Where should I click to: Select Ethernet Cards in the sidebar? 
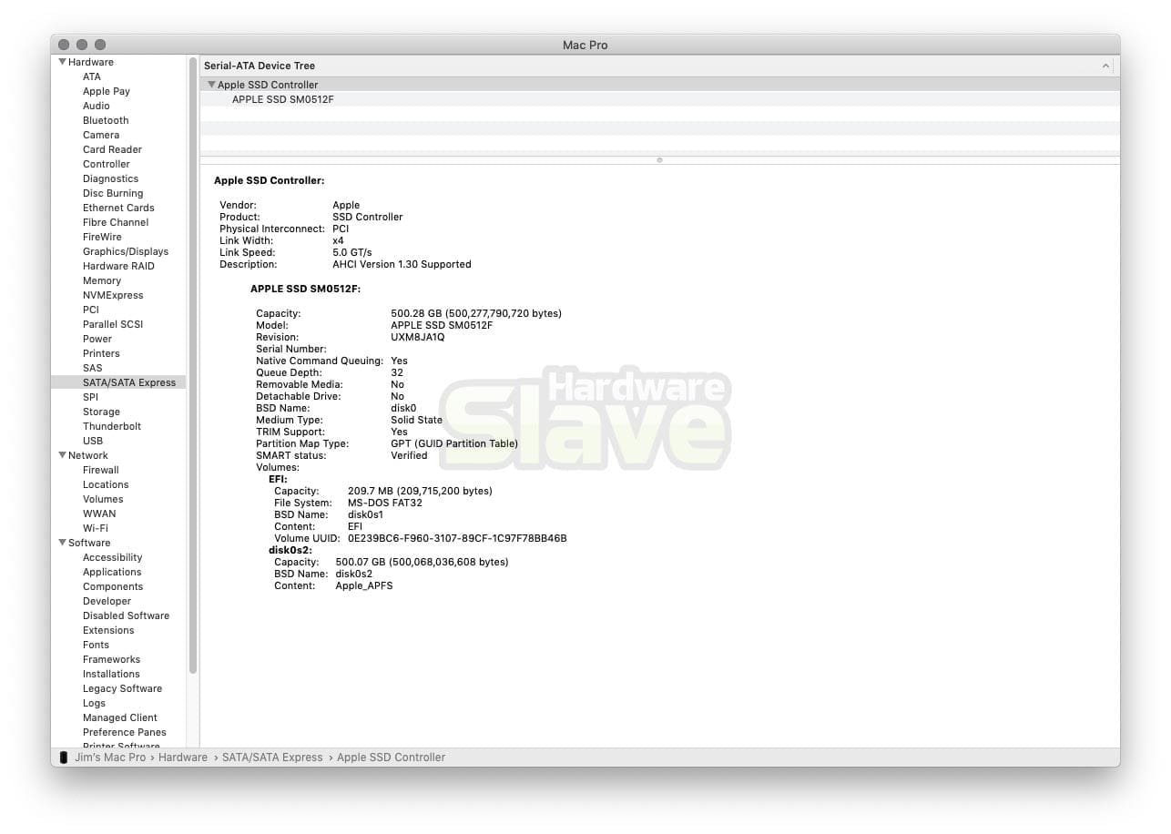coord(118,208)
